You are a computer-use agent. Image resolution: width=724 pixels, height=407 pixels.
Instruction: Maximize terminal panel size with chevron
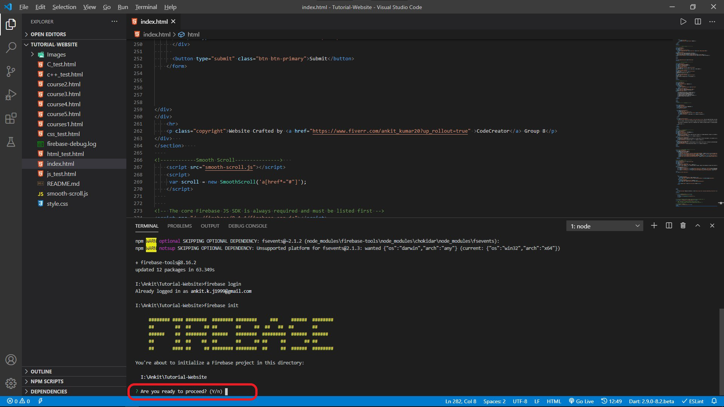pyautogui.click(x=698, y=225)
